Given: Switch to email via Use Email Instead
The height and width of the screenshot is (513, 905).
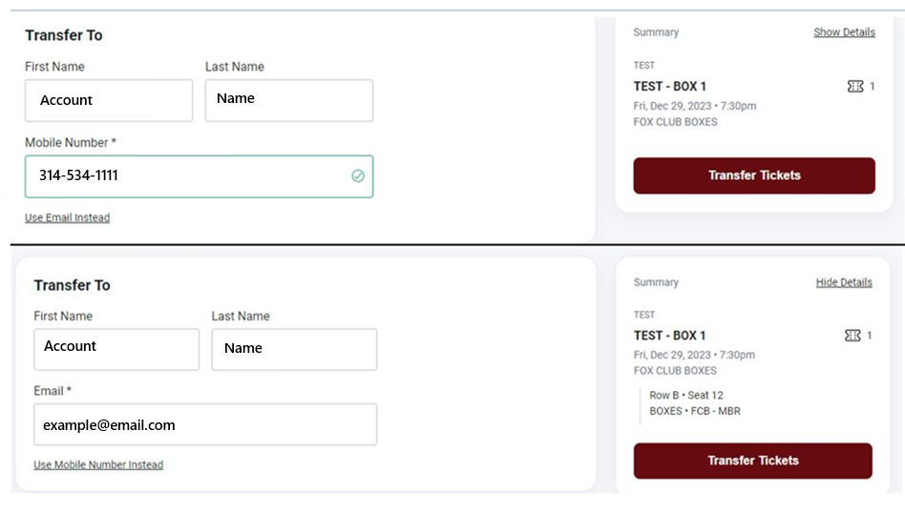Looking at the screenshot, I should coord(67,217).
